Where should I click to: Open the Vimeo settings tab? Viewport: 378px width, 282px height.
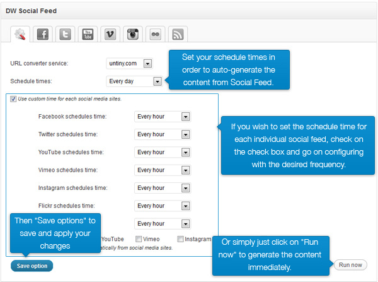[x=110, y=34]
